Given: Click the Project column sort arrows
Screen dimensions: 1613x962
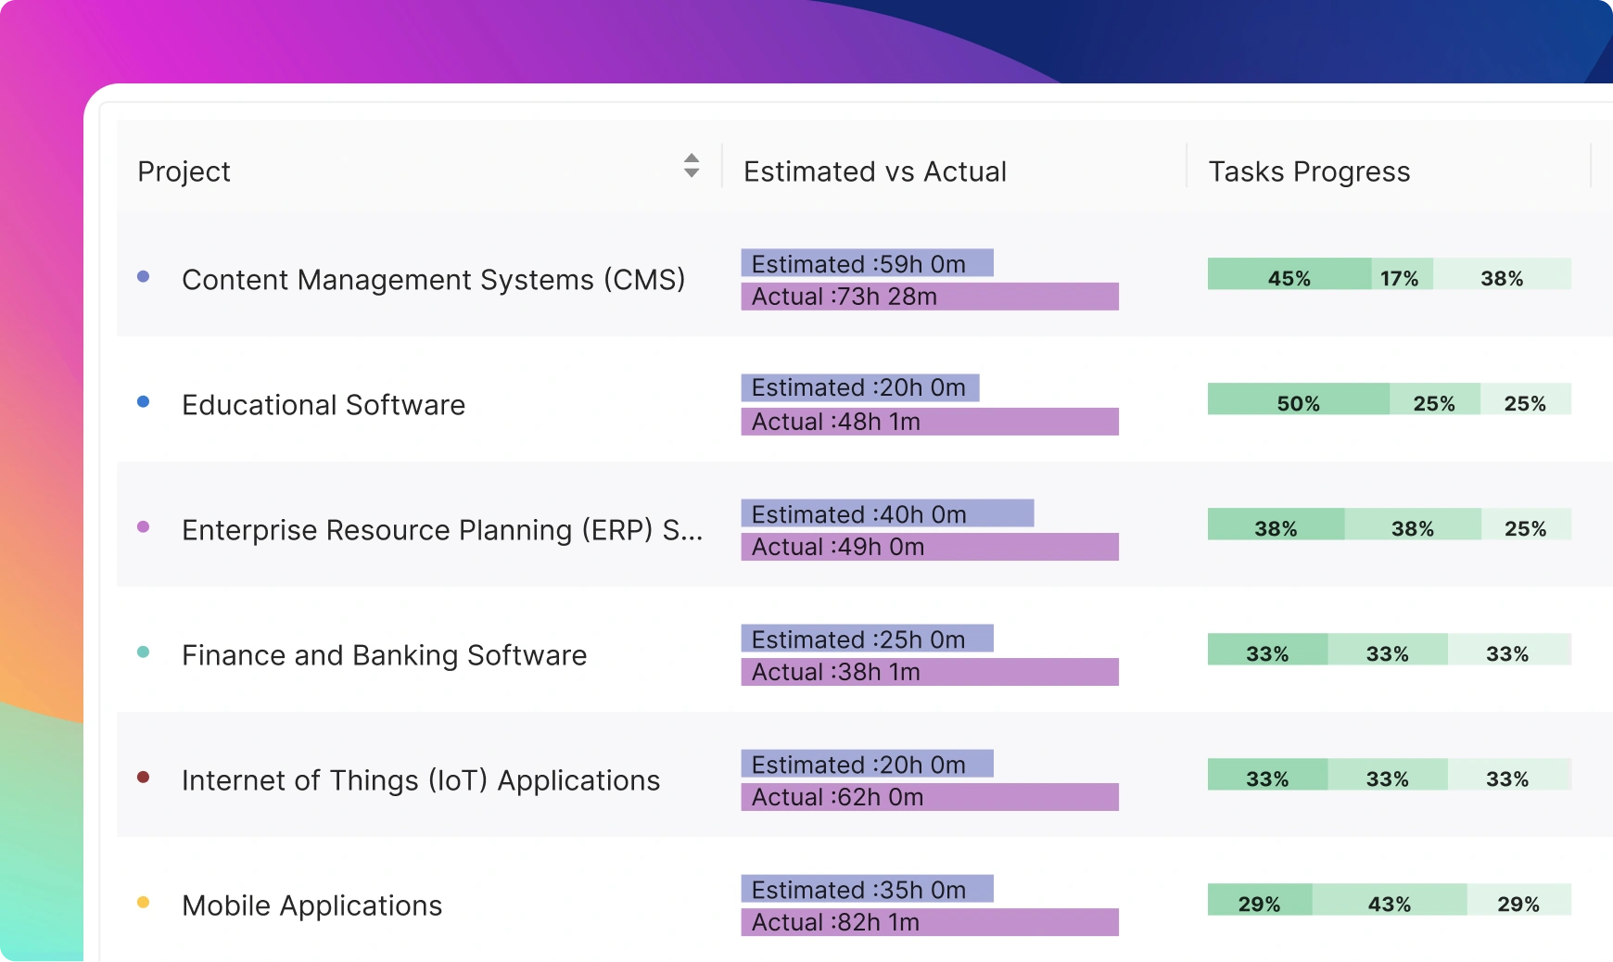Looking at the screenshot, I should 692,166.
